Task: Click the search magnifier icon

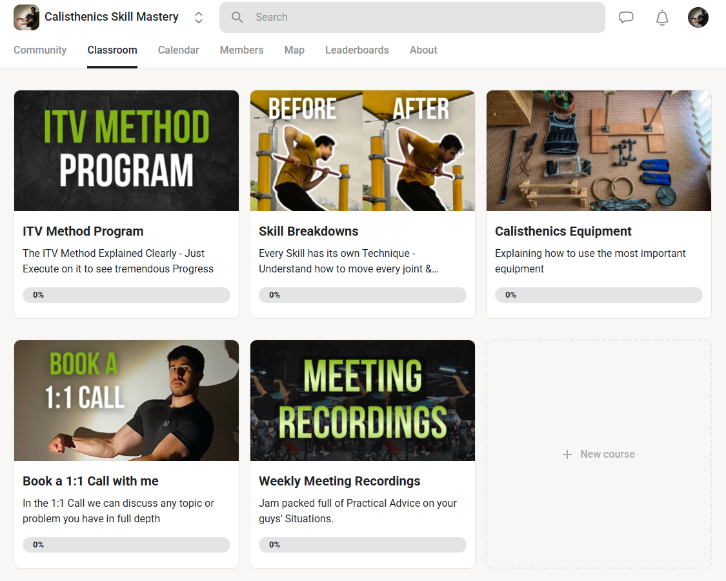Action: click(x=237, y=17)
